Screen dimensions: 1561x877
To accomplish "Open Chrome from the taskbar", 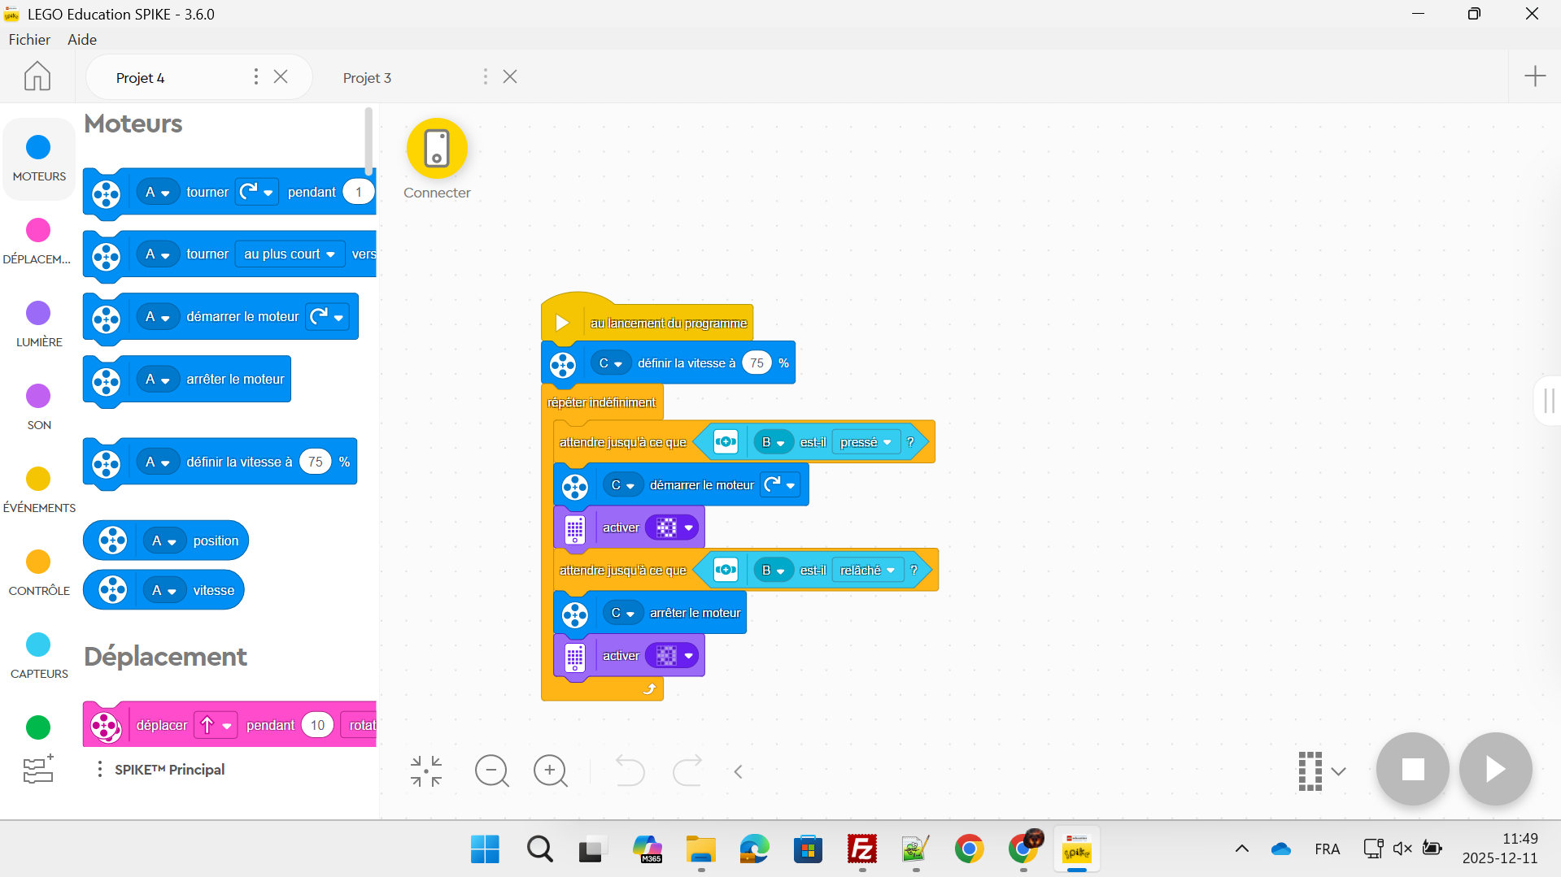I will [969, 849].
